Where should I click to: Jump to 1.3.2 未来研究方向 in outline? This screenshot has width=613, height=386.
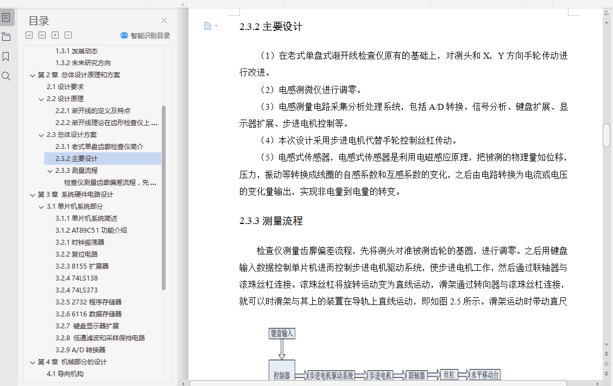click(x=83, y=63)
